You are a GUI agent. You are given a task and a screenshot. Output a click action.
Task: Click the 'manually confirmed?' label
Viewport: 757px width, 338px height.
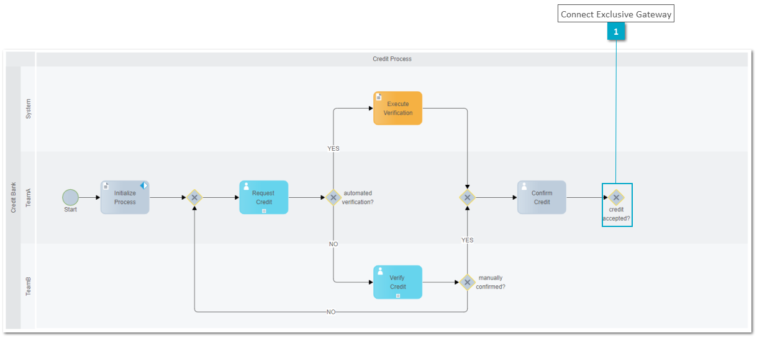(x=491, y=282)
